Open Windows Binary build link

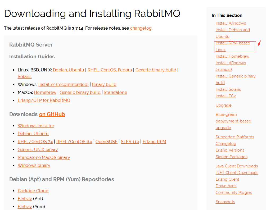click(x=104, y=84)
